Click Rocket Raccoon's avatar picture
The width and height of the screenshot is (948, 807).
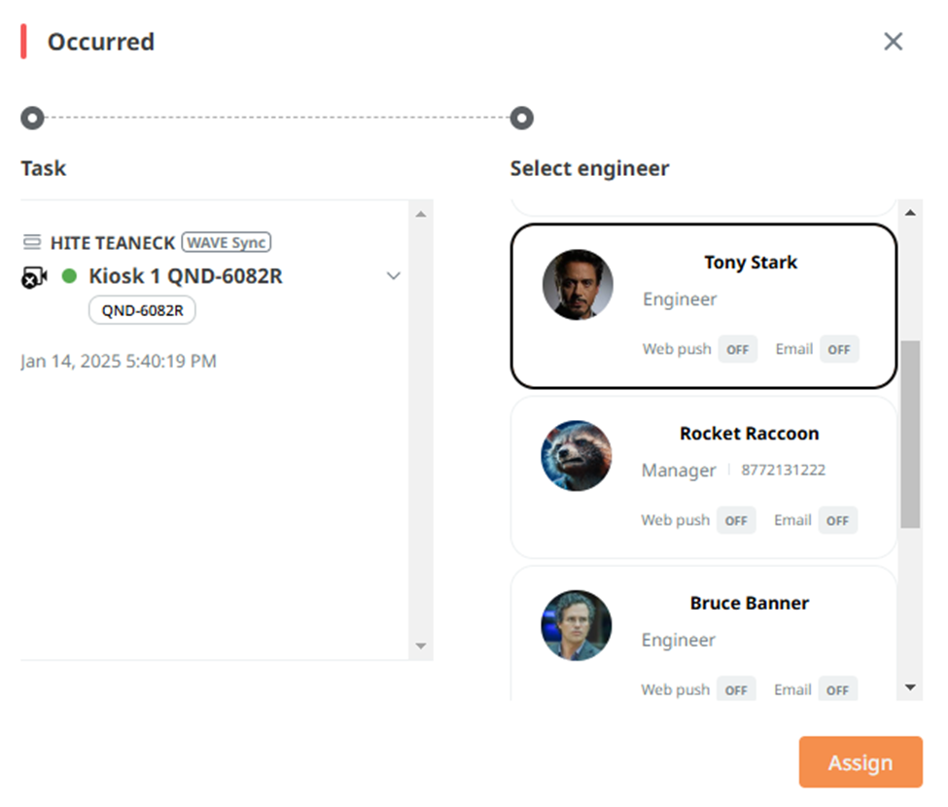point(577,456)
